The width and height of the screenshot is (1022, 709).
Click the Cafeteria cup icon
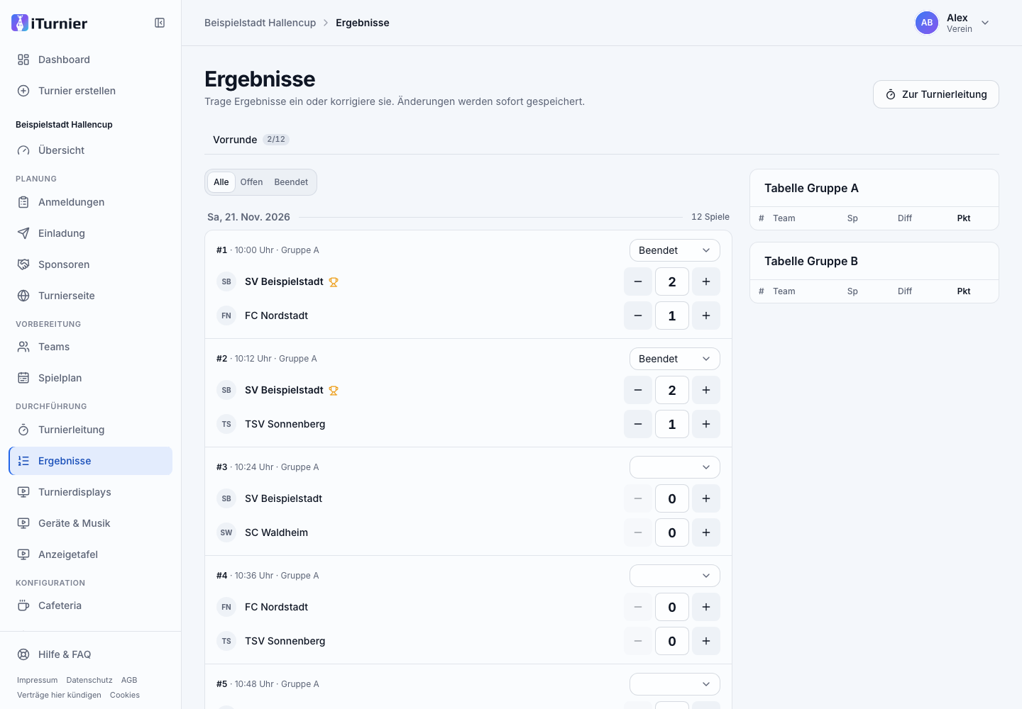coord(23,605)
